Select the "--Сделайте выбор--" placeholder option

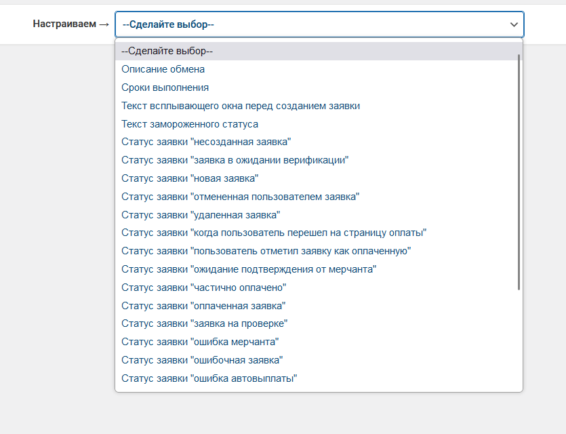167,51
